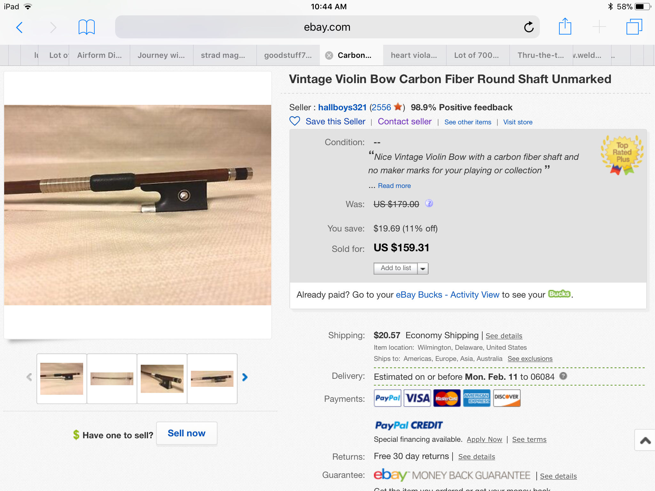Close the Carbon tab with X

329,56
